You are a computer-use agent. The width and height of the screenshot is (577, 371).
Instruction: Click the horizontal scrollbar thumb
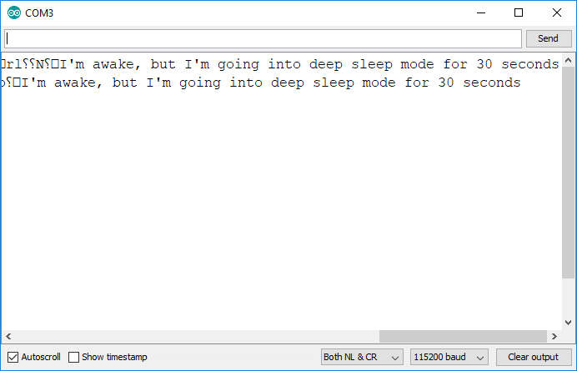(463, 336)
